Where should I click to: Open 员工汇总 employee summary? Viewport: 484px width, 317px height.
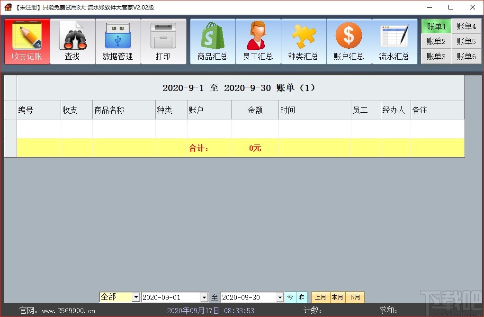(258, 41)
